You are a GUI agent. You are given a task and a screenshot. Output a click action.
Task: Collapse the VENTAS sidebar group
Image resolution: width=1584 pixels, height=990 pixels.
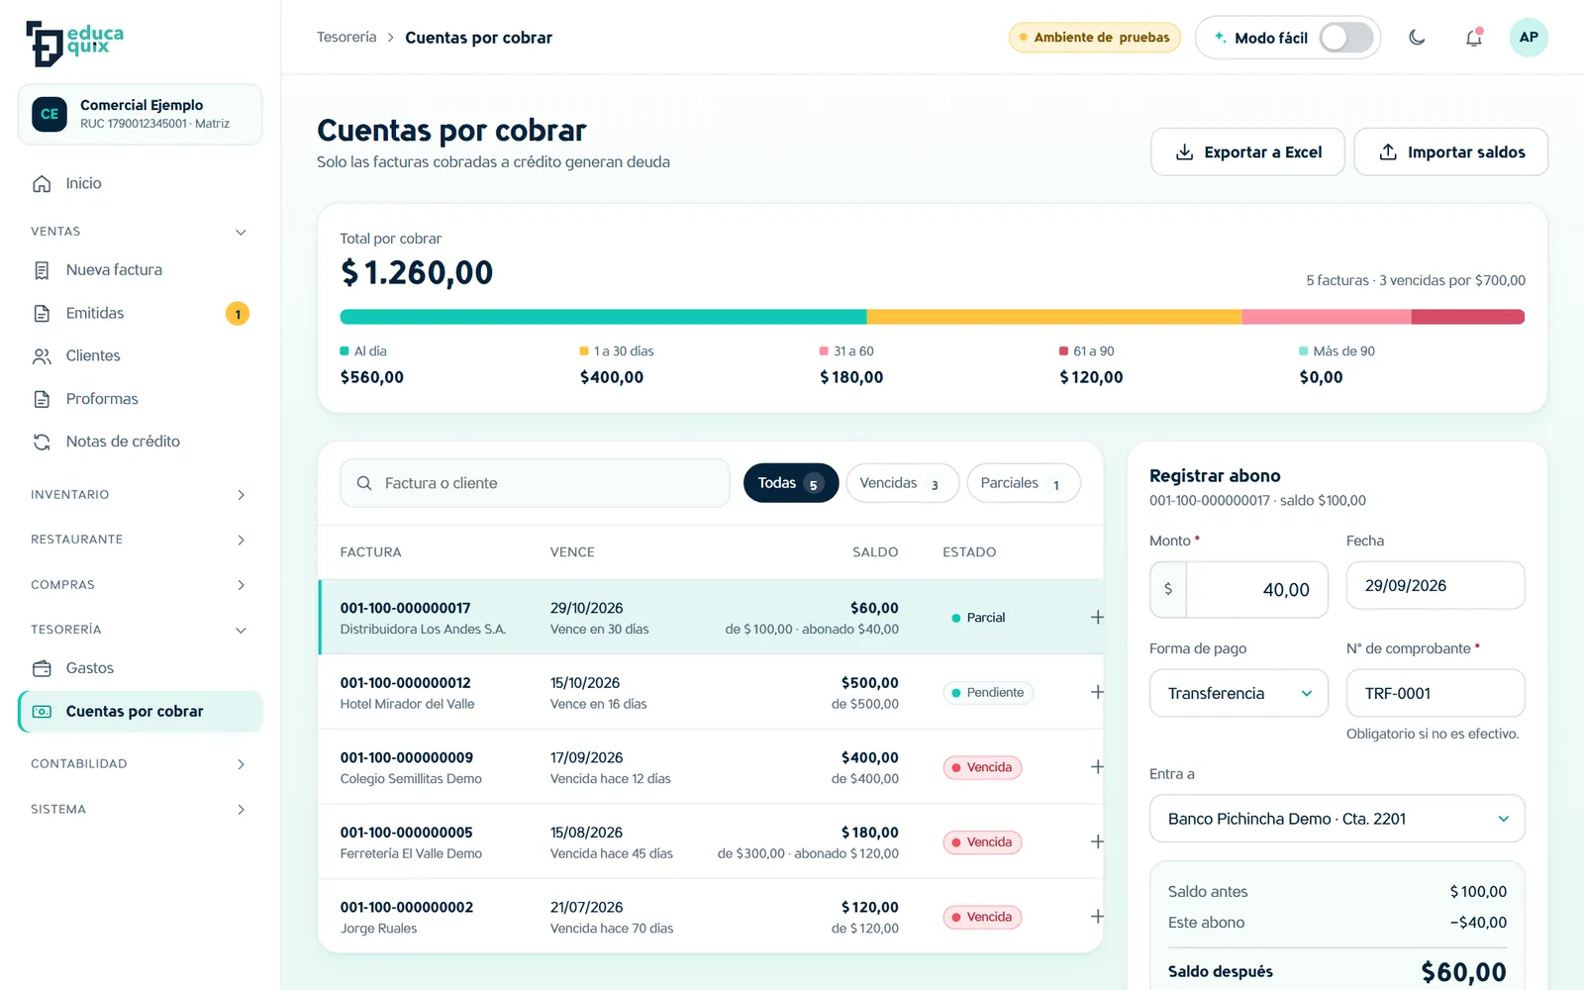(x=141, y=232)
